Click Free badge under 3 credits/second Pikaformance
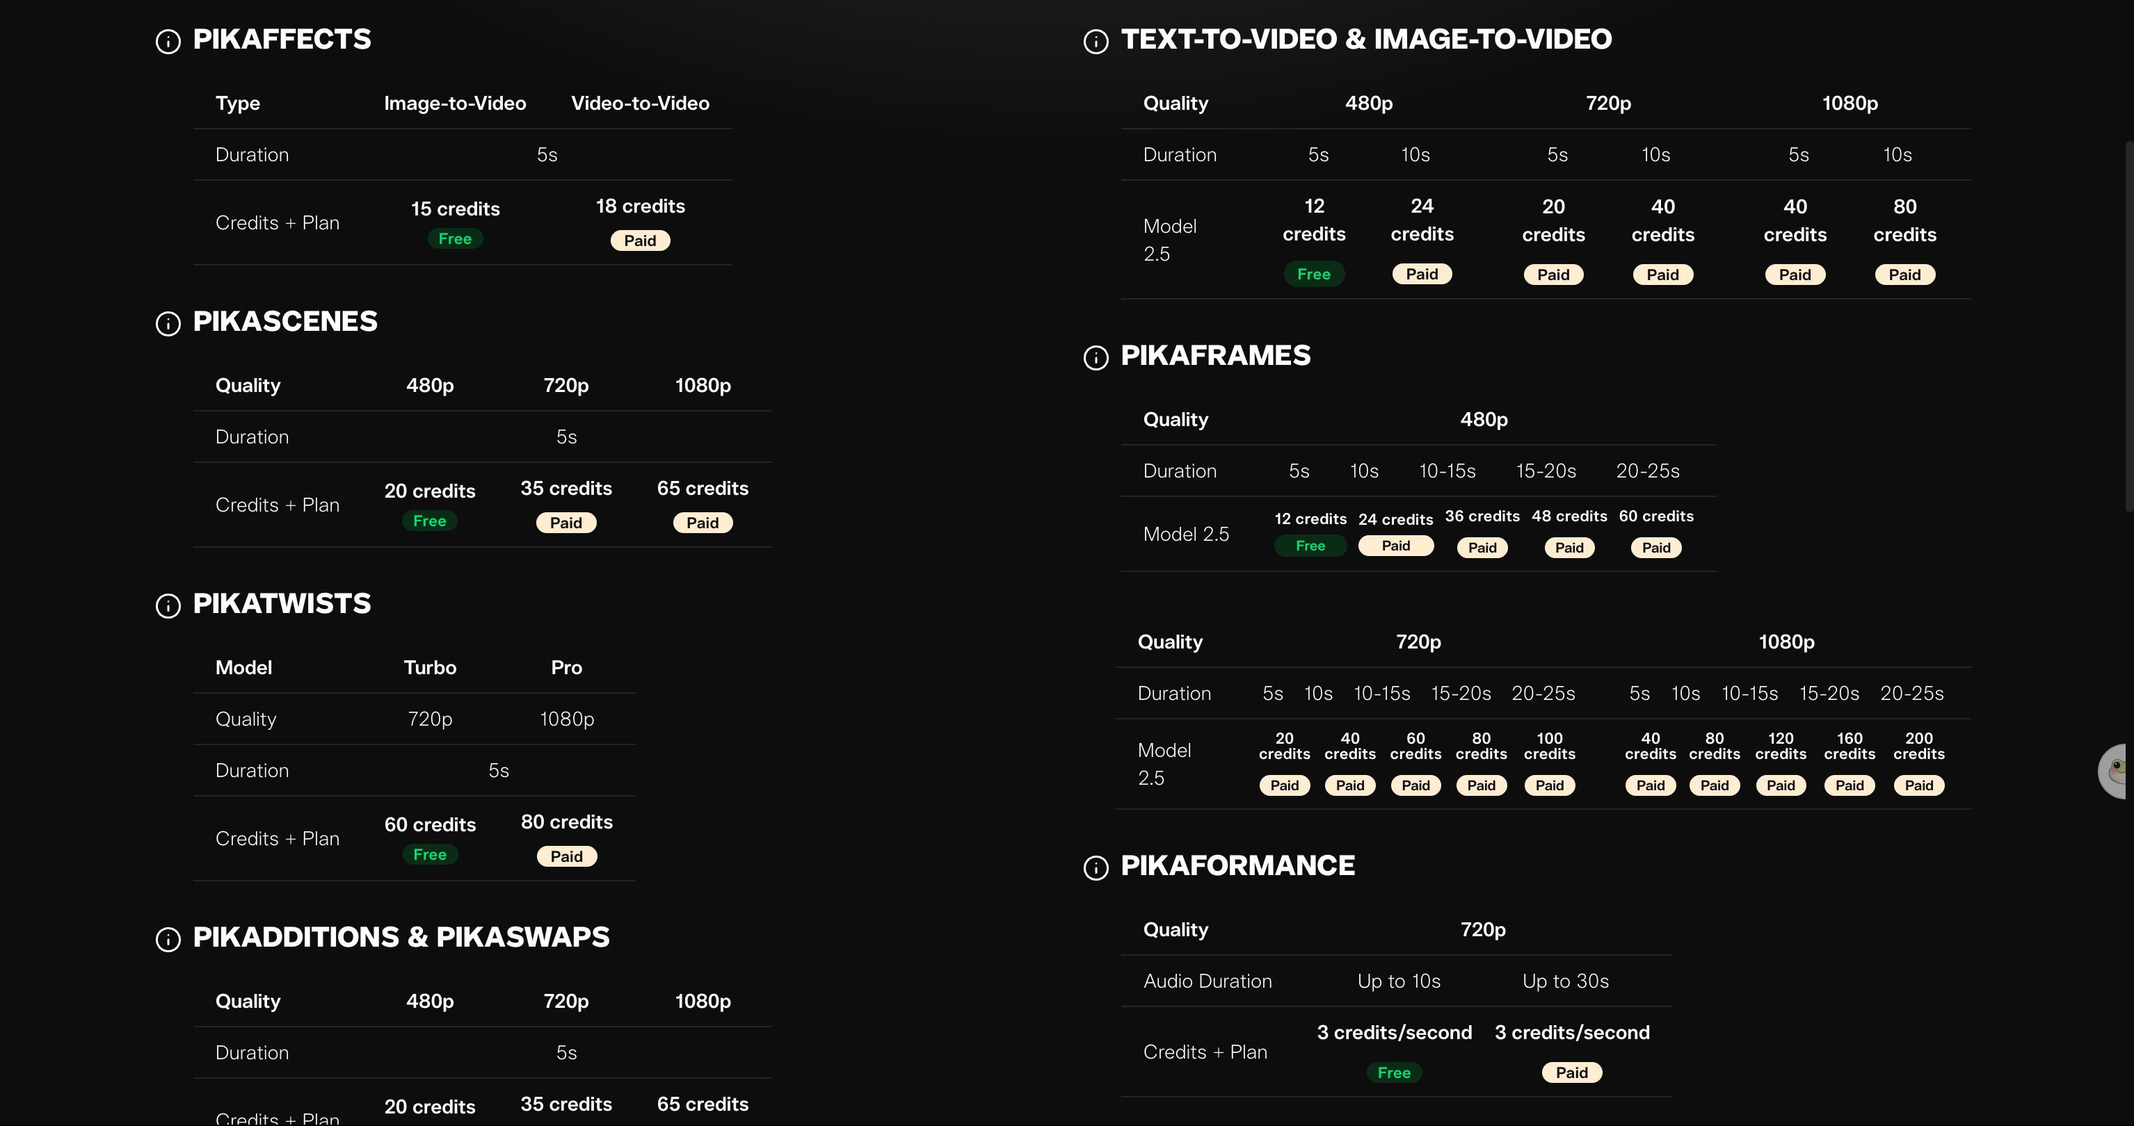 click(1394, 1072)
